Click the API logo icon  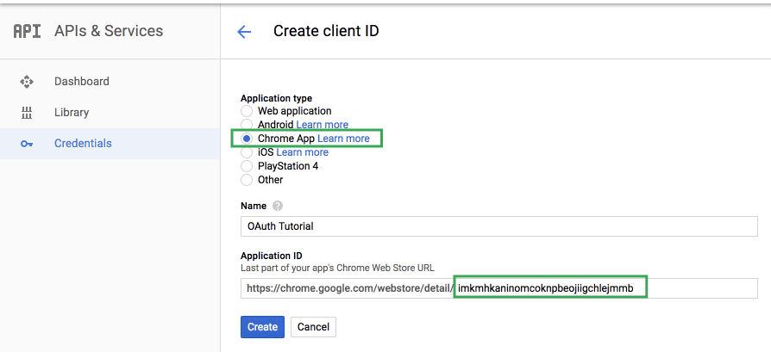(27, 31)
